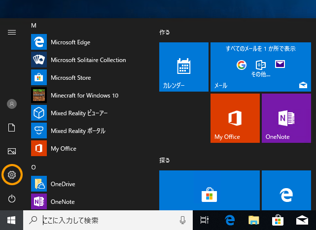Open File Explorer from the taskbar

tap(254, 220)
